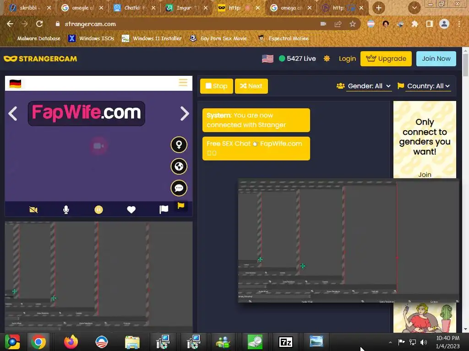
Task: Reload the page
Action: pos(39,24)
